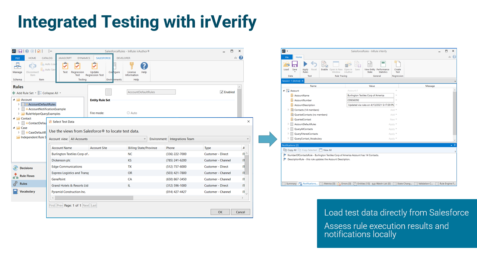Viewport: 477px width, 268px height.
Task: Open the Account view dropdown
Action: tap(108, 139)
